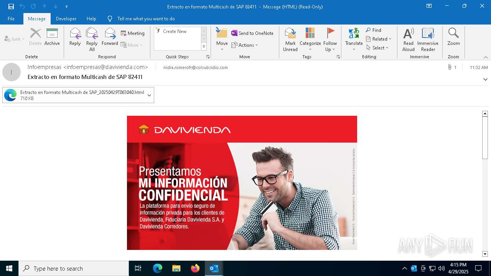The height and width of the screenshot is (276, 491).
Task: Click the Undo arrow in quick access toolbar
Action: [x=22, y=7]
